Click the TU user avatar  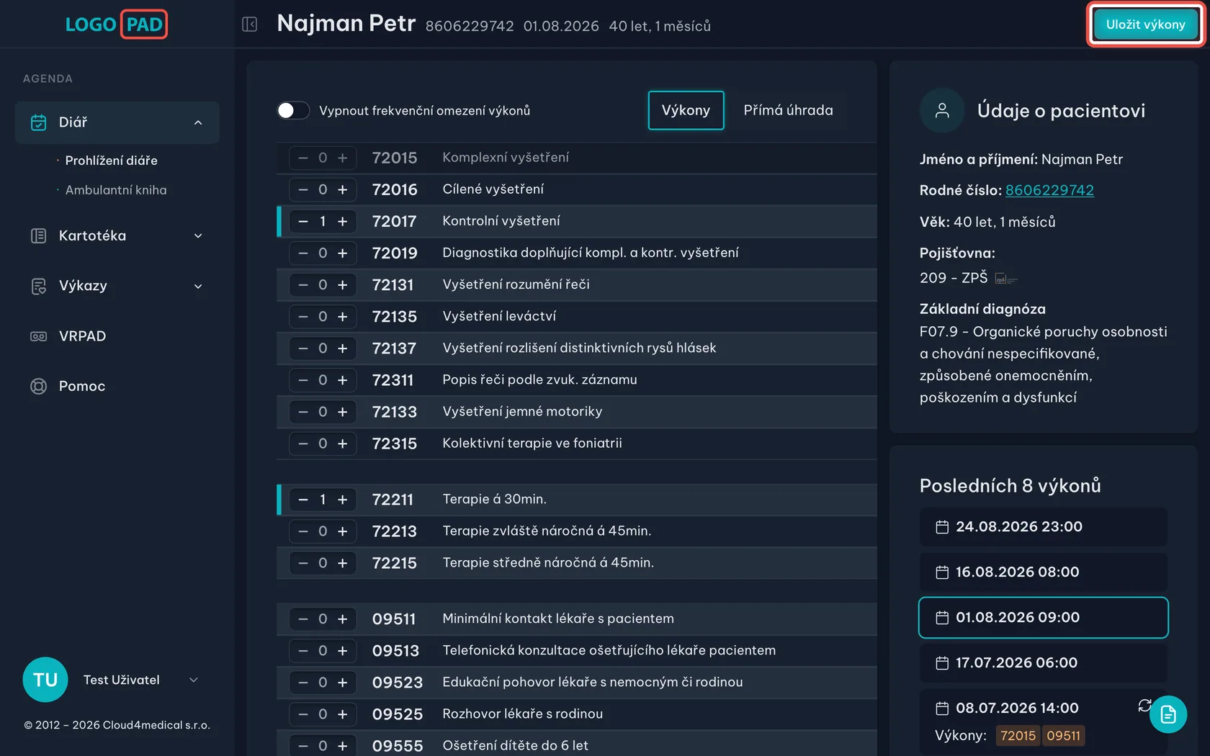[x=45, y=680]
